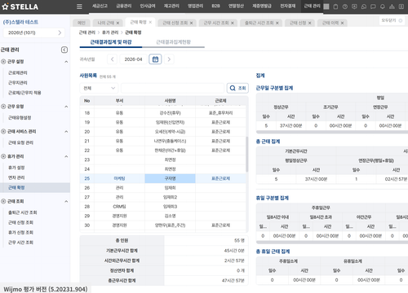The image size is (408, 293).
Task: Select employee 임재희2 in row 27
Action: pos(170,197)
